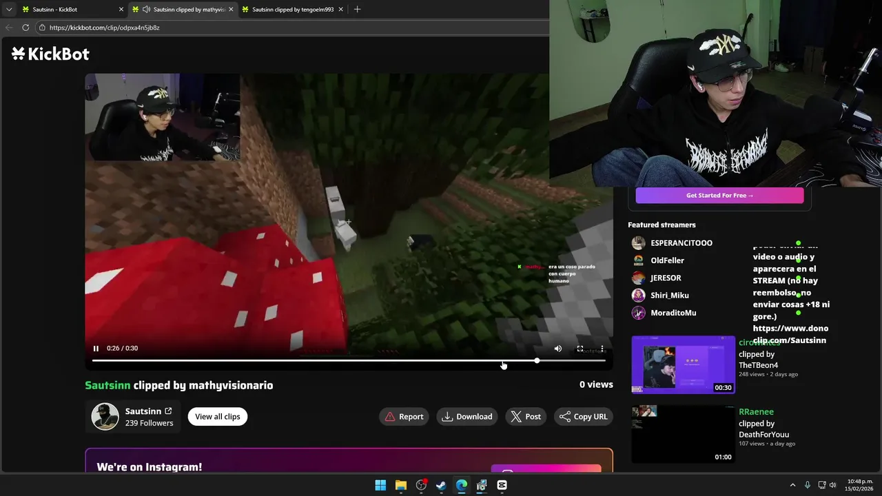Viewport: 882px width, 496px height.
Task: Open CapCut from taskbar
Action: [502, 485]
